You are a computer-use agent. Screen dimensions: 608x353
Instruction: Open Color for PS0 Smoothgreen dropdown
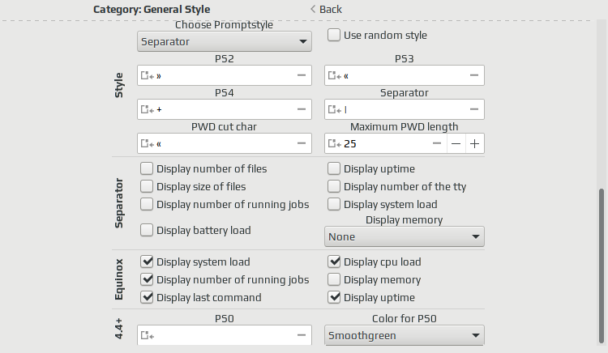coord(404,335)
